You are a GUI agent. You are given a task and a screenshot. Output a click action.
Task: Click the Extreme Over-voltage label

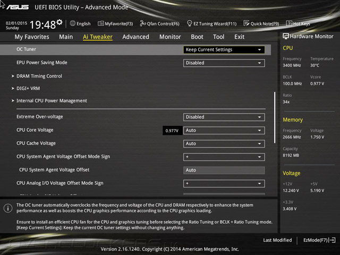click(x=40, y=117)
